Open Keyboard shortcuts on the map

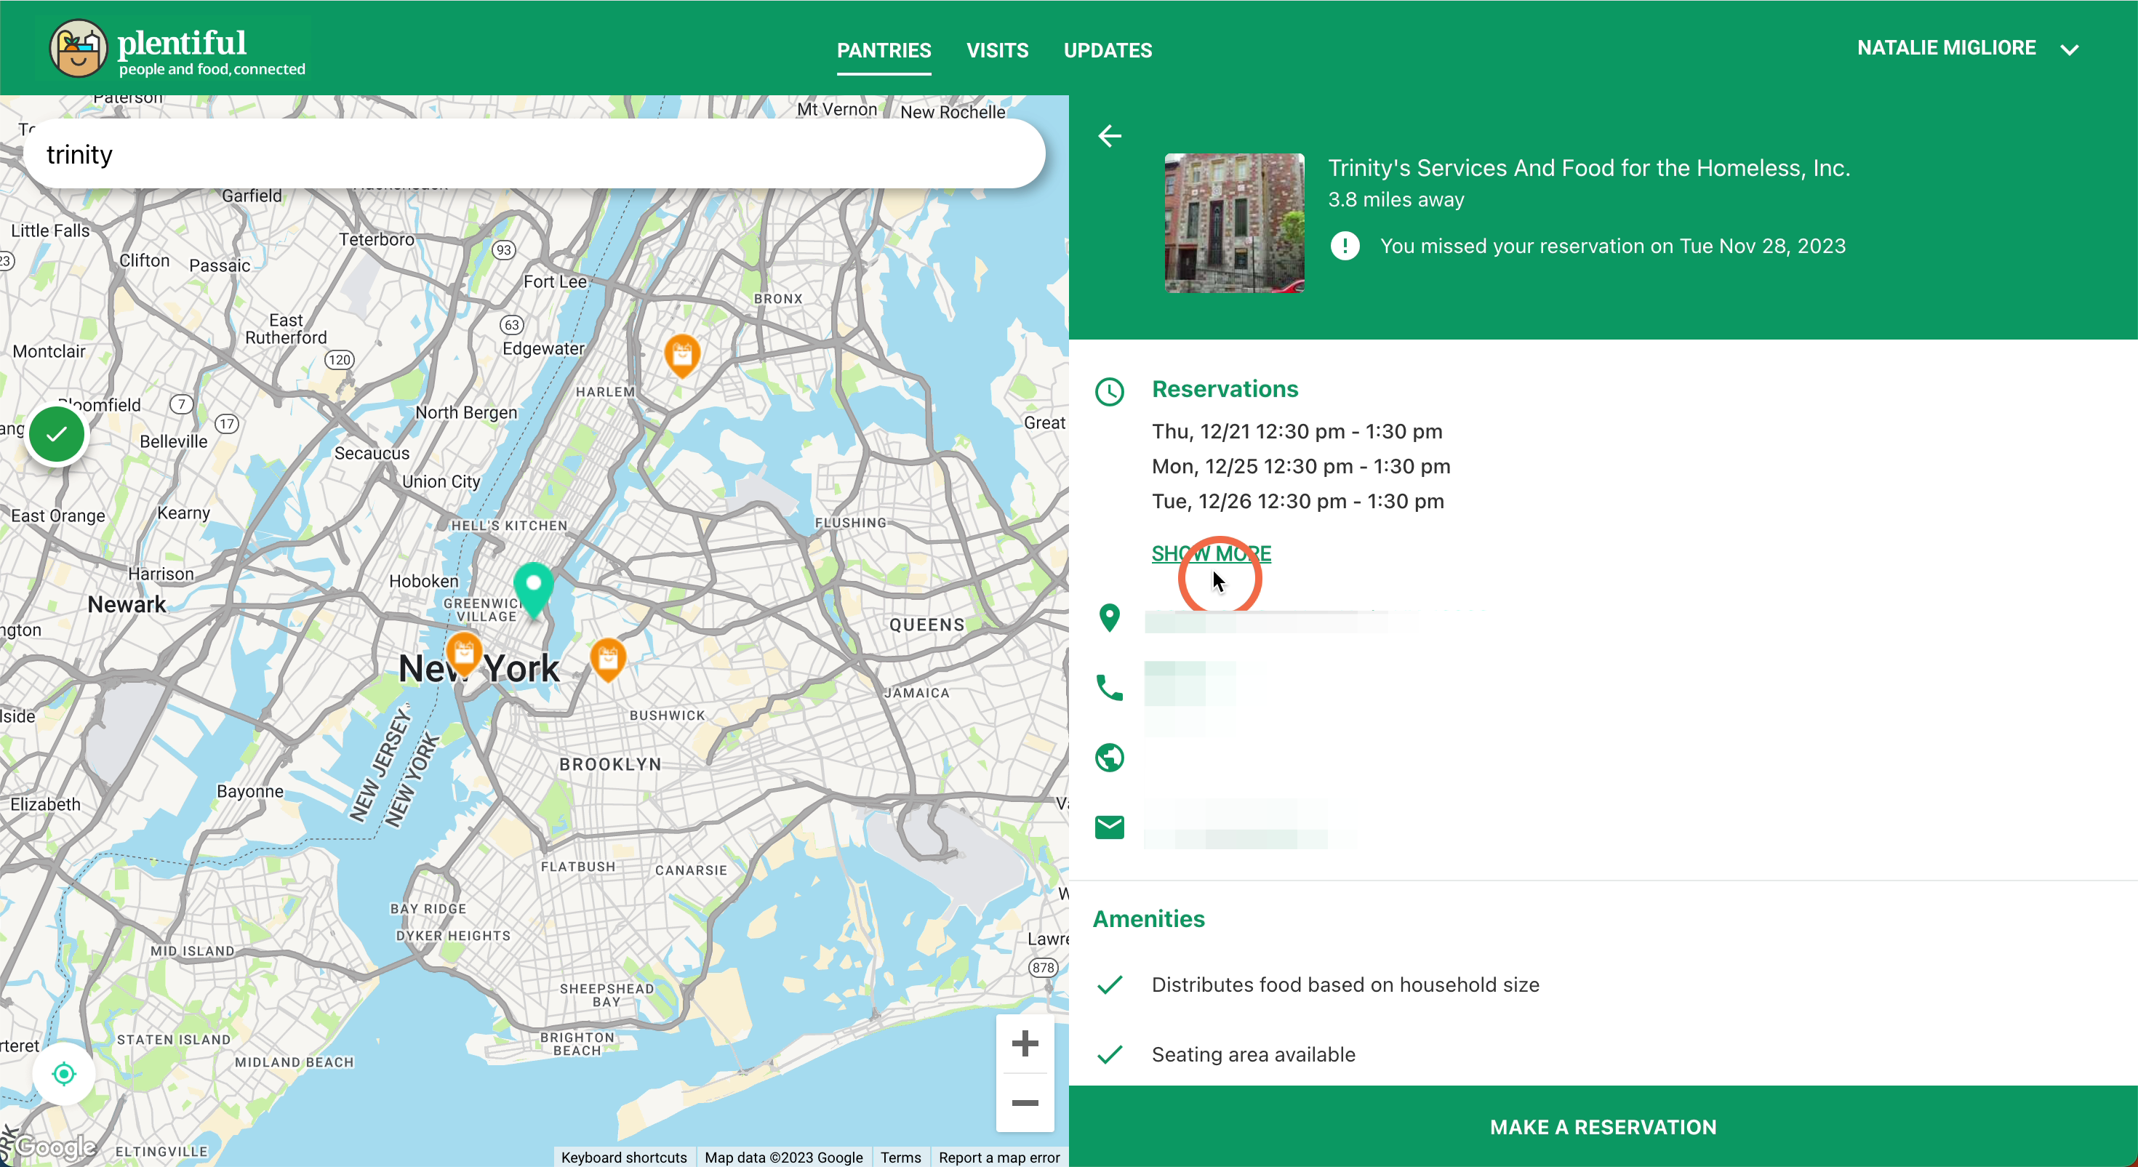[623, 1157]
